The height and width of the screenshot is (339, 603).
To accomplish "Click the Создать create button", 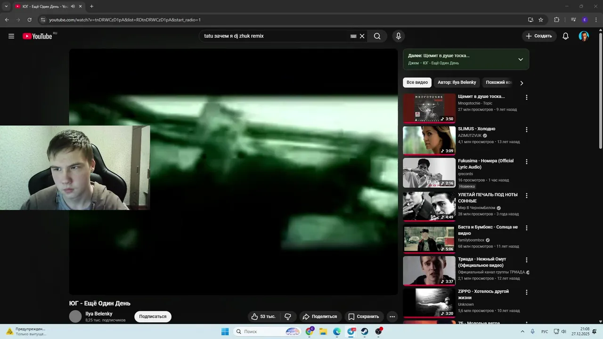I will (x=539, y=36).
